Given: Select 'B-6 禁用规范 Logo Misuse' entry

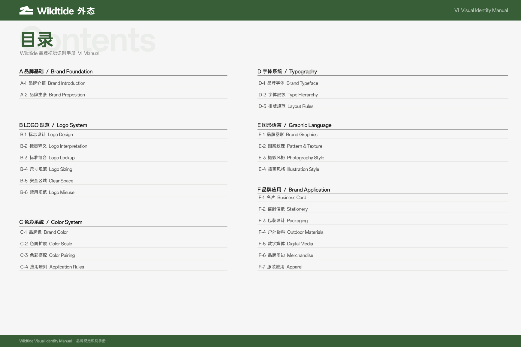Looking at the screenshot, I should [47, 192].
